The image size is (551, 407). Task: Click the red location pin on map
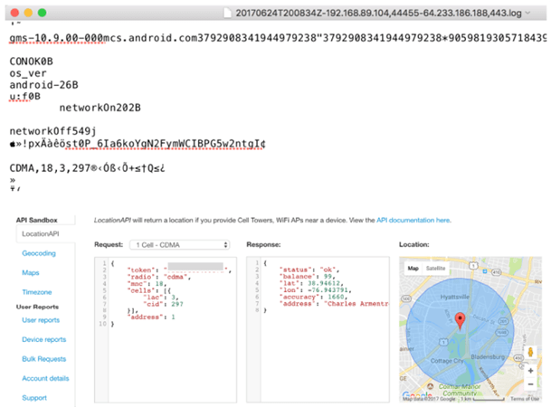point(460,321)
